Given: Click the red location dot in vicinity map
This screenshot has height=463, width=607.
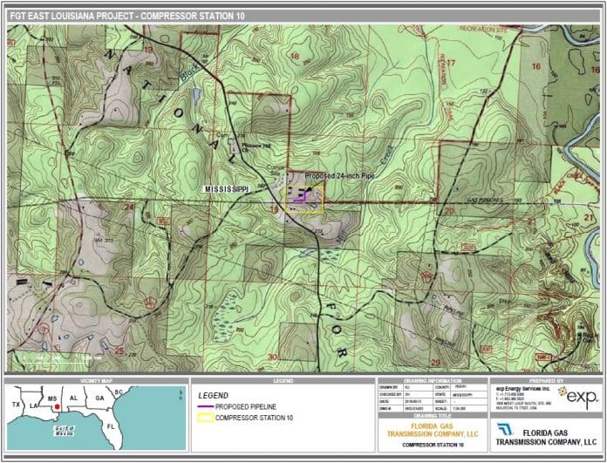Looking at the screenshot, I should click(58, 406).
